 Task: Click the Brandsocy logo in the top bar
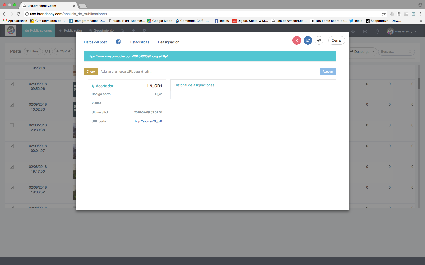[x=11, y=31]
